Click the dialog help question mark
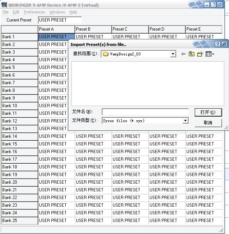The width and height of the screenshot is (229, 234). (x=218, y=44)
